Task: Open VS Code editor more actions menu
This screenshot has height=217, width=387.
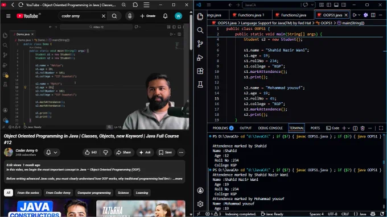Action: click(381, 15)
